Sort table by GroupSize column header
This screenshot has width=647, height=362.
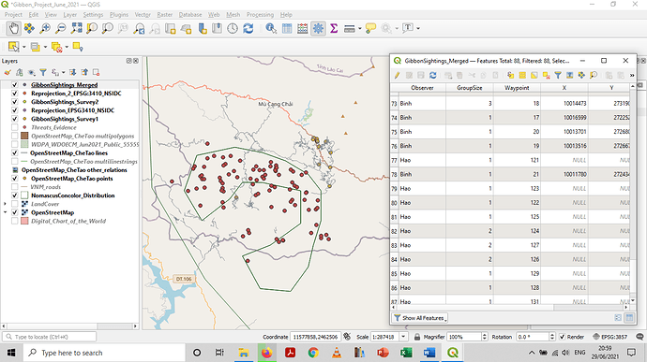pyautogui.click(x=470, y=88)
